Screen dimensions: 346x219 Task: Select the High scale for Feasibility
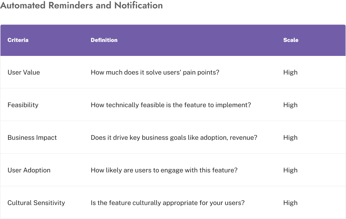pyautogui.click(x=291, y=105)
